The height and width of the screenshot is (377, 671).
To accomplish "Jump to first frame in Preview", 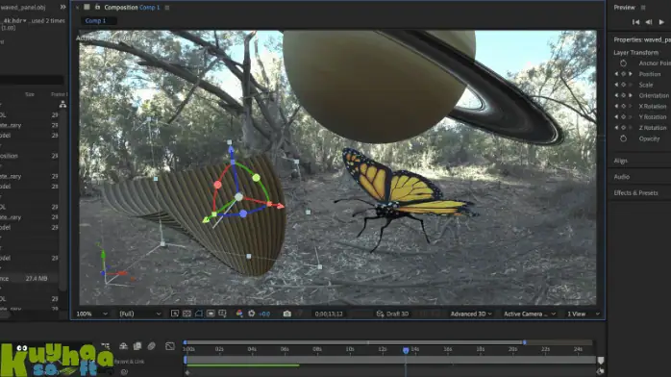I will [635, 22].
